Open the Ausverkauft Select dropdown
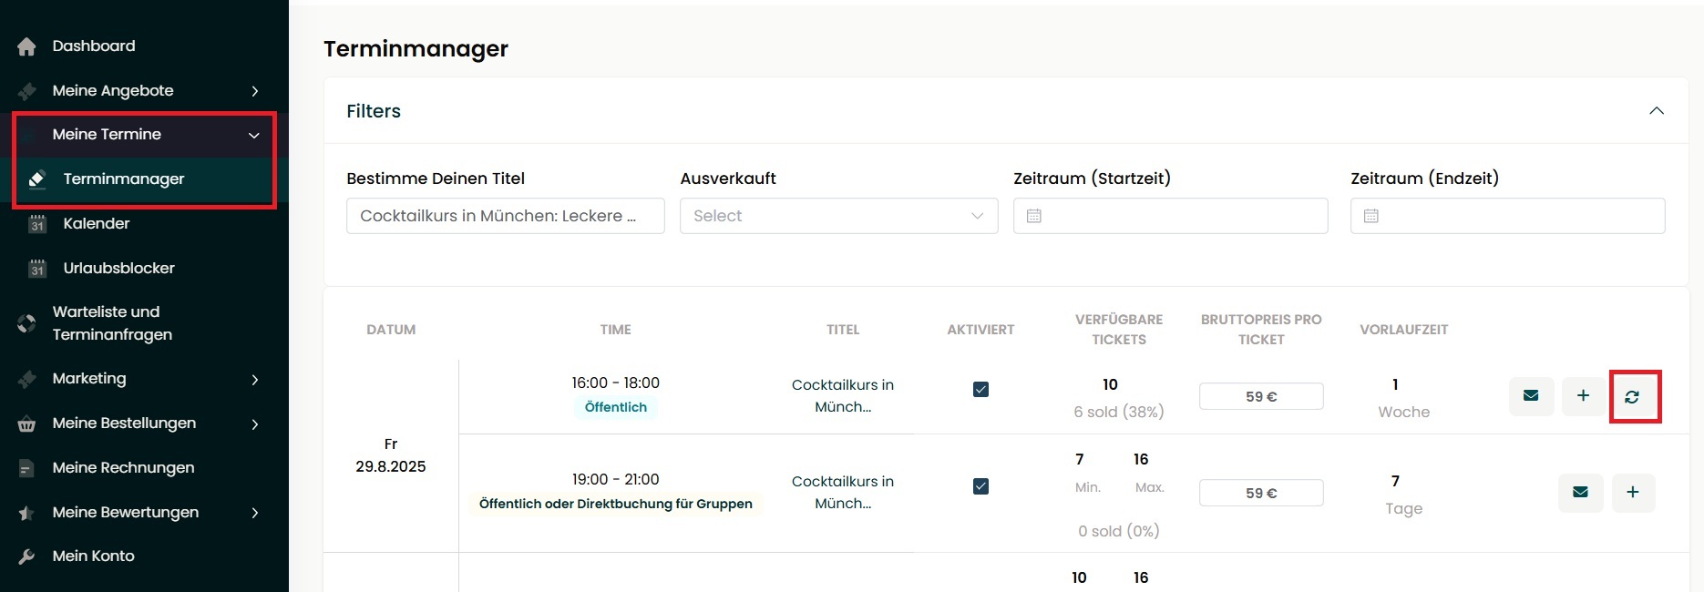The height and width of the screenshot is (592, 1704). (x=839, y=216)
